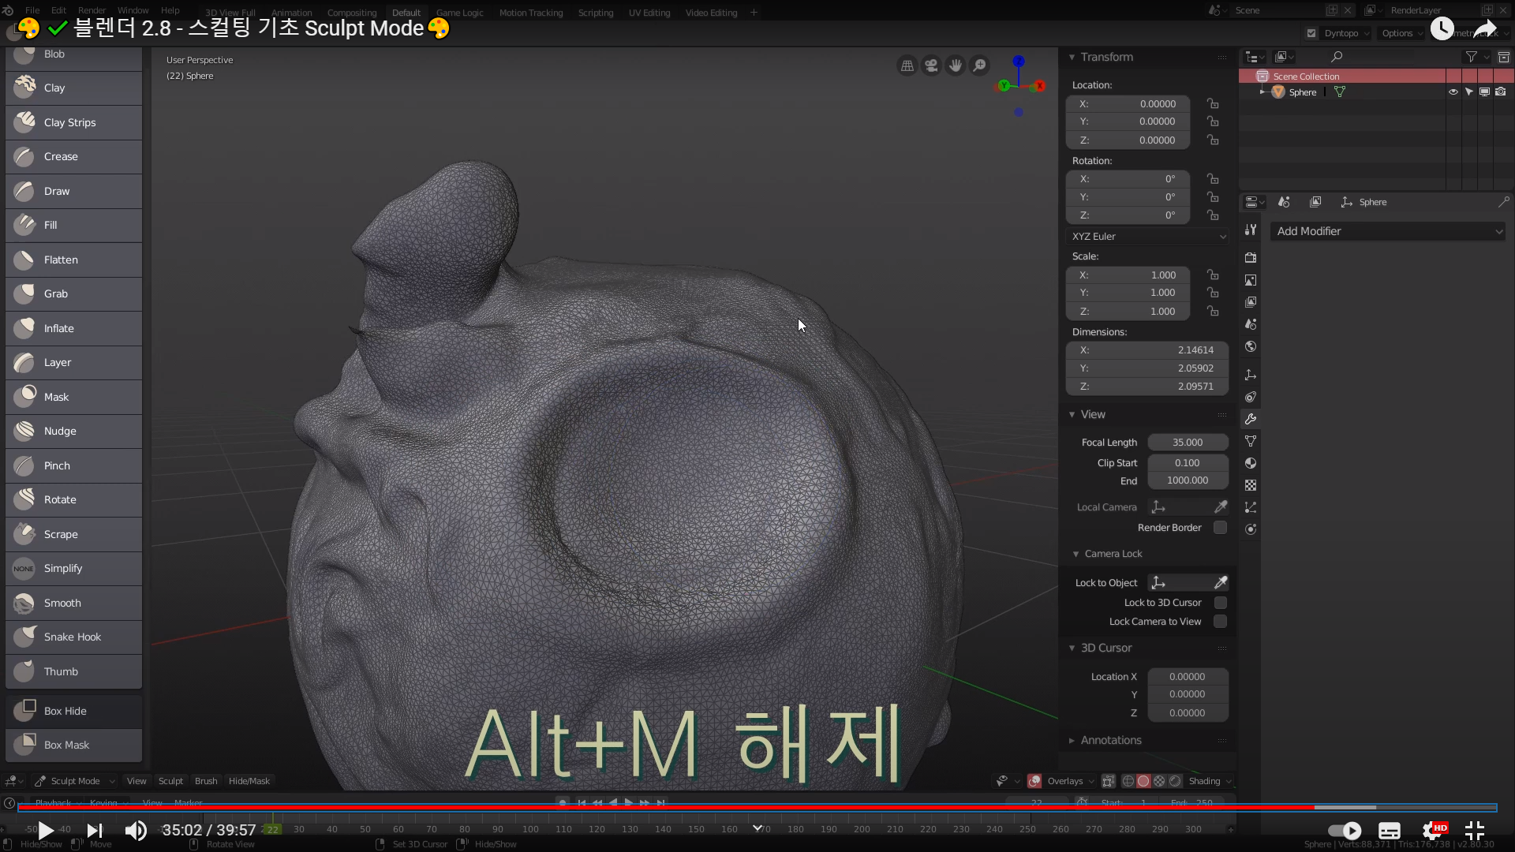Click the camera view icon in viewport

point(931,65)
